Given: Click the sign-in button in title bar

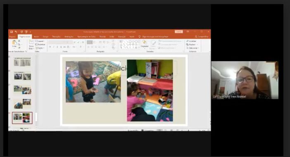Looking at the screenshot, I should pos(178,32).
